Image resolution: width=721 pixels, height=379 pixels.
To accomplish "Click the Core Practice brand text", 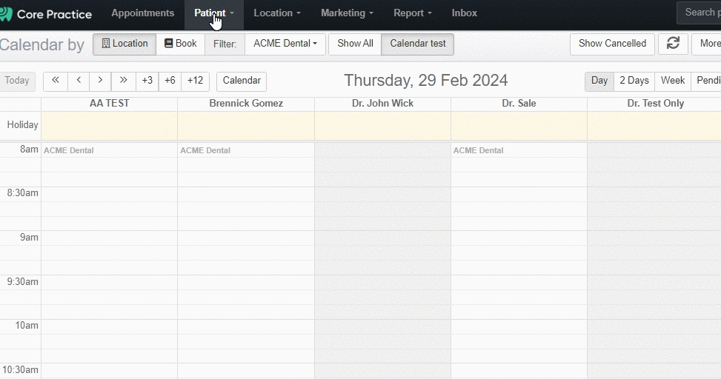I will (x=54, y=14).
